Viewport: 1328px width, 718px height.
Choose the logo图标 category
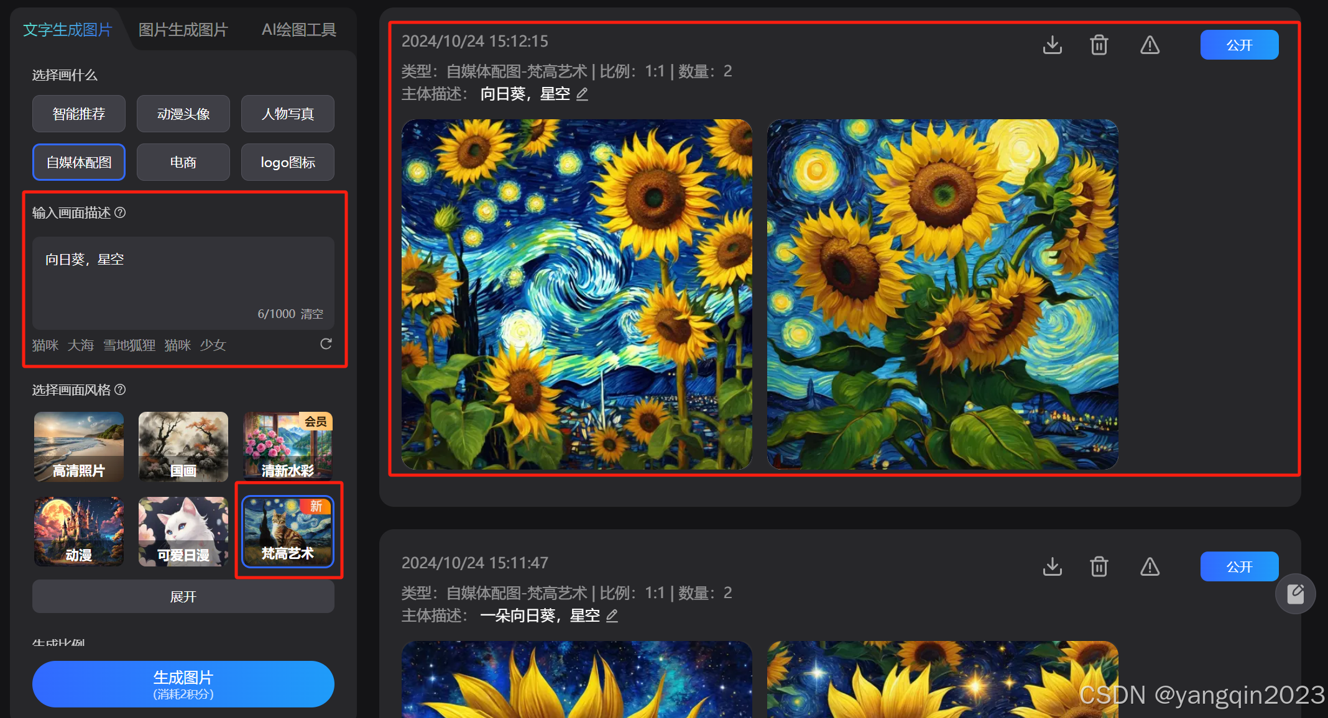(x=287, y=162)
